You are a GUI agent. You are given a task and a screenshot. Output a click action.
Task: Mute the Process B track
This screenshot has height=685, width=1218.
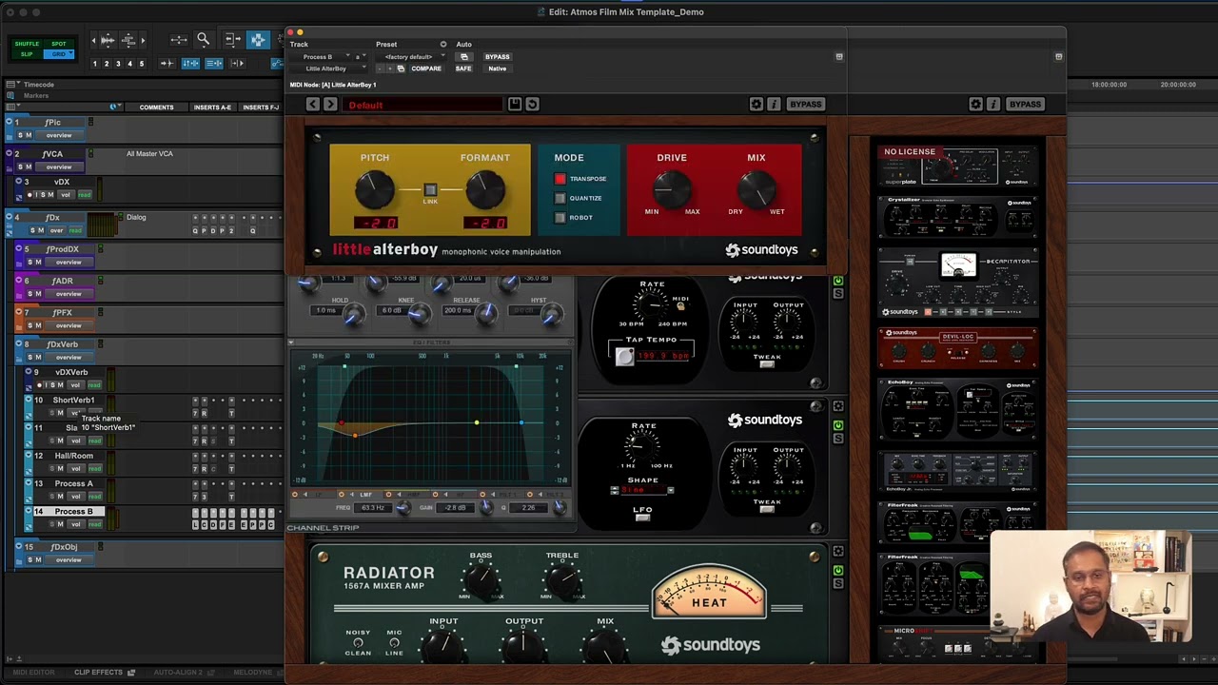(x=62, y=524)
